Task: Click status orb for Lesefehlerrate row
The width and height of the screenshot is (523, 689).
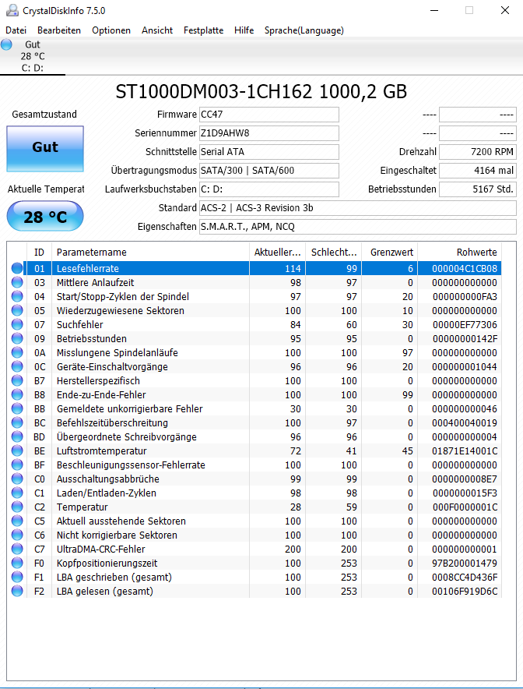Action: pyautogui.click(x=17, y=268)
